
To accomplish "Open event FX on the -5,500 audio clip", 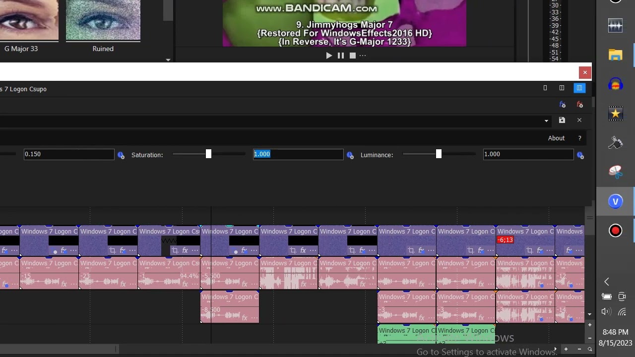I will 244,284.
